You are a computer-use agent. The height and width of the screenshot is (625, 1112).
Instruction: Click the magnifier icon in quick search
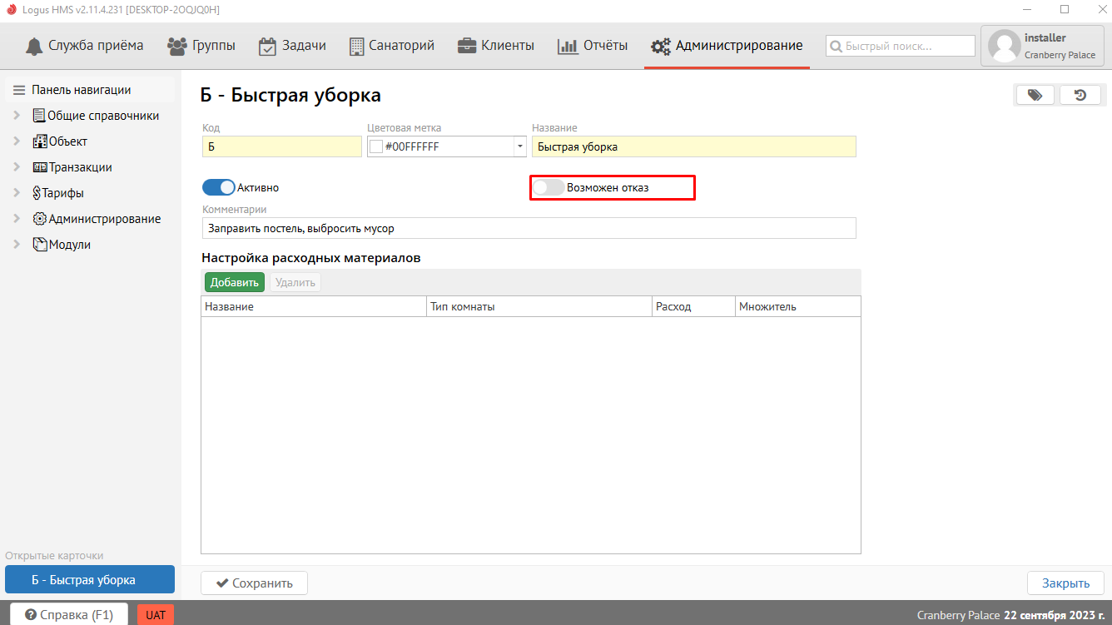[836, 47]
